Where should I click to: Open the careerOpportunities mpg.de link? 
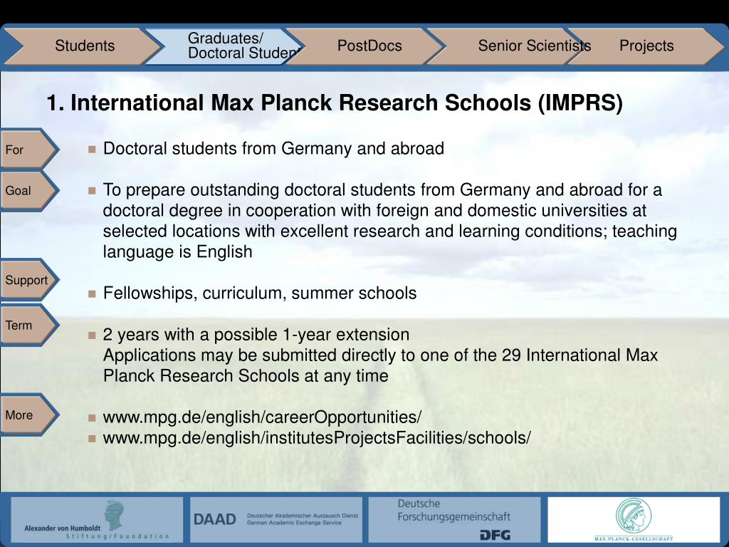pos(262,417)
